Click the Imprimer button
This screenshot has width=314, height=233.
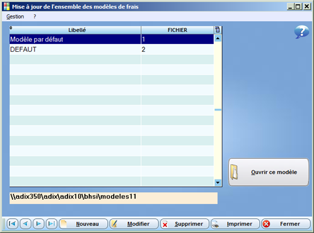pyautogui.click(x=235, y=224)
